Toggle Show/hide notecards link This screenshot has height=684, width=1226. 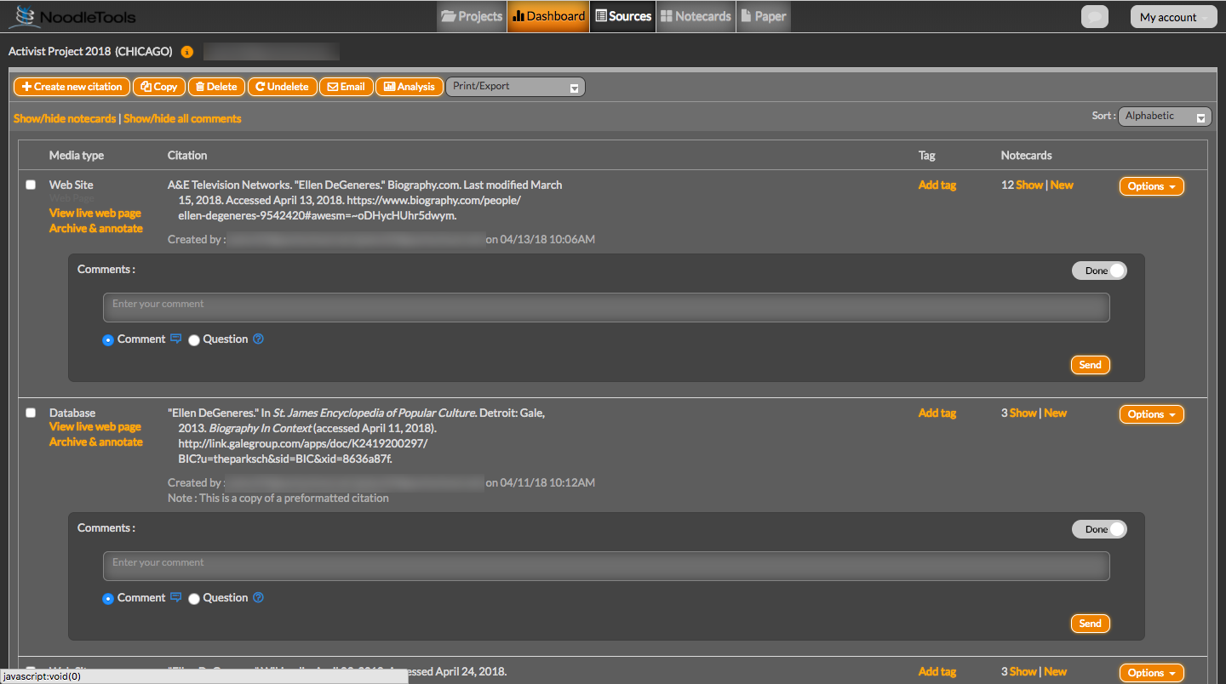click(x=65, y=118)
